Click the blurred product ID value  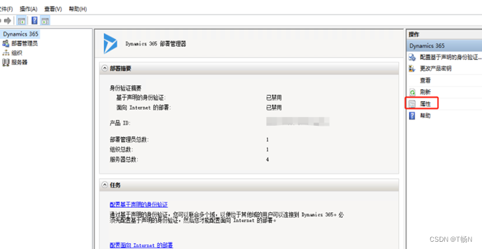coord(297,121)
